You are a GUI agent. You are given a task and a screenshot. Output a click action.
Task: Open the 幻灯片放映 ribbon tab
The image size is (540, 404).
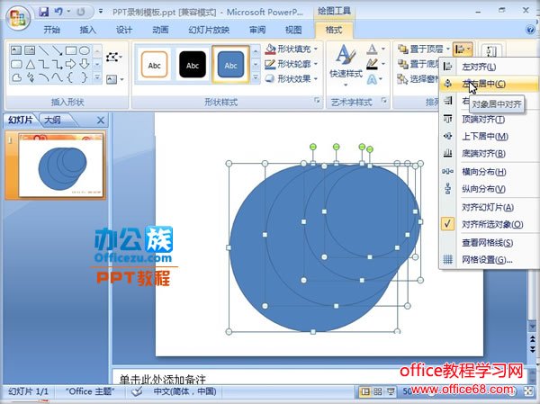point(209,30)
